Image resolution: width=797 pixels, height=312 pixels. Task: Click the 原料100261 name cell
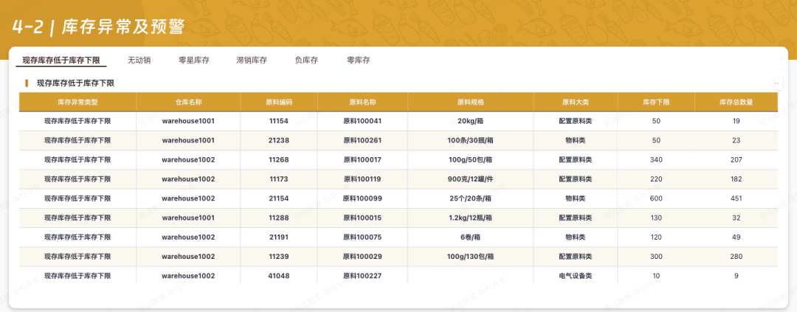click(x=362, y=140)
